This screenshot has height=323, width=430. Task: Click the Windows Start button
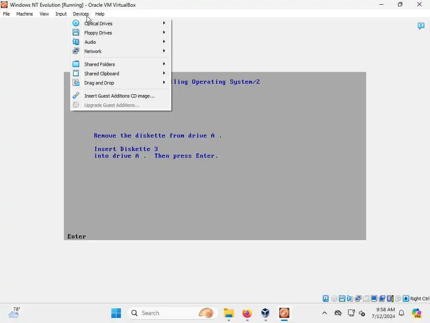tap(116, 313)
